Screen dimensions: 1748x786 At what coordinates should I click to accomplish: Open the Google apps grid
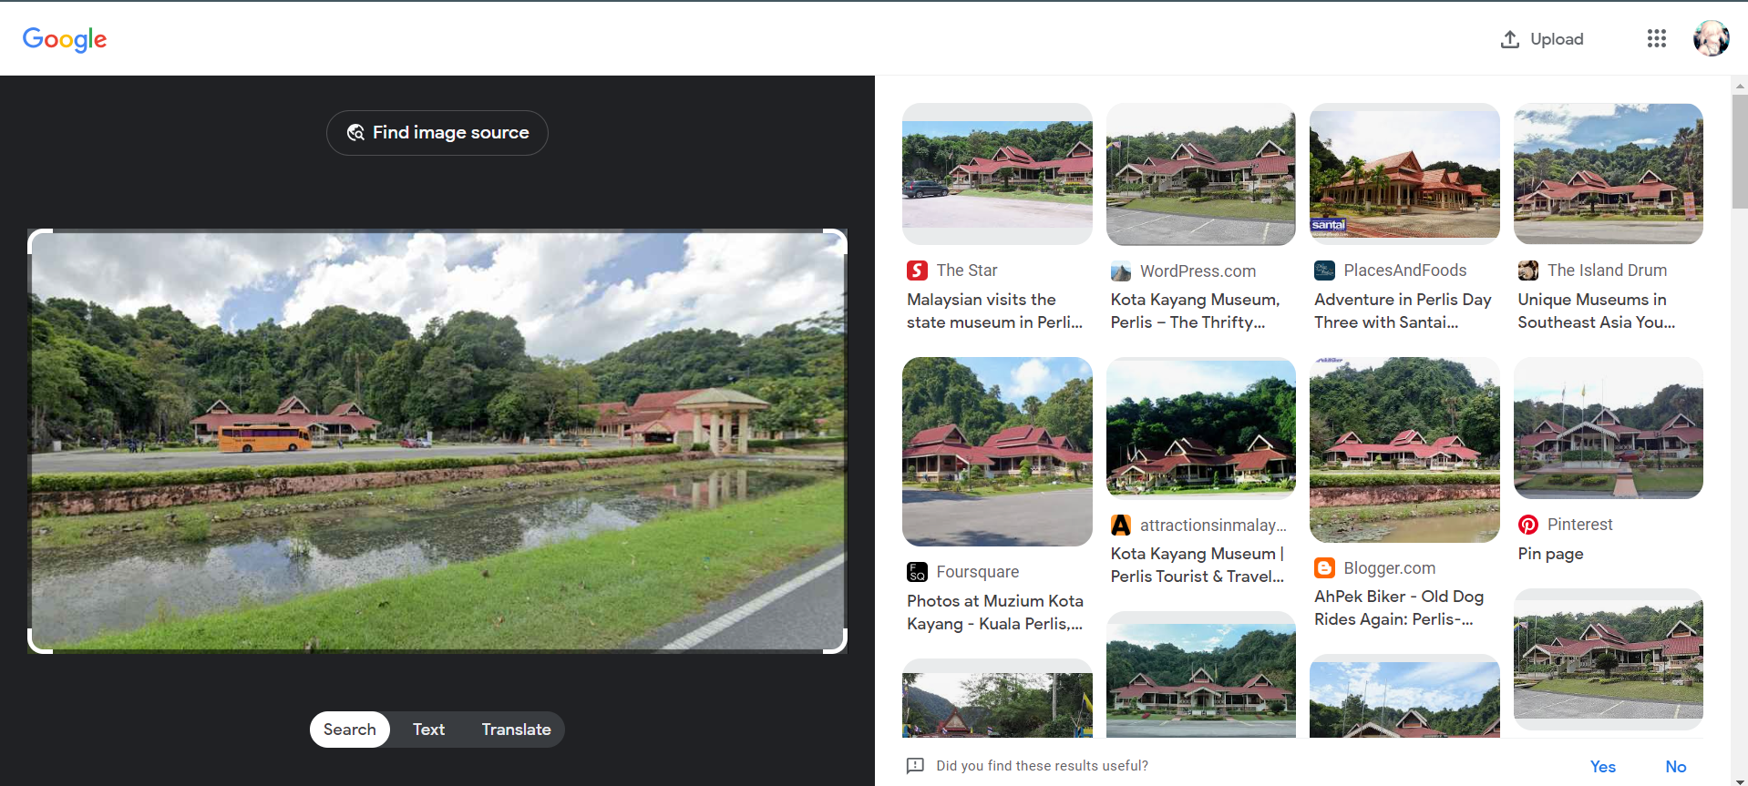pos(1656,38)
